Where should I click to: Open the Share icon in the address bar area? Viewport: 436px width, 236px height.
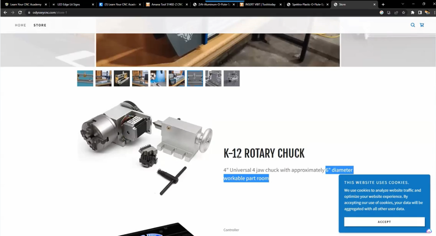(396, 13)
